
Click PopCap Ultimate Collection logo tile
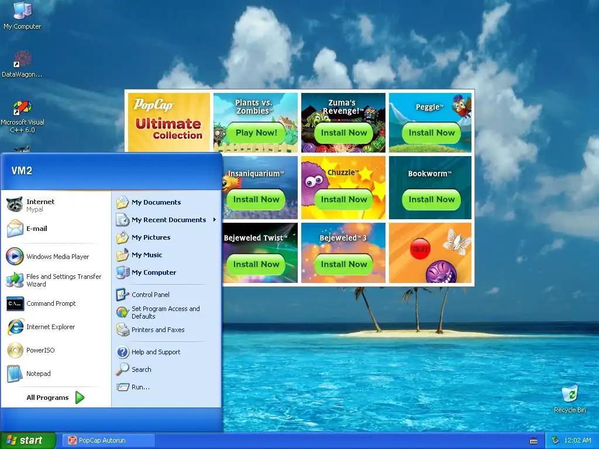(x=169, y=122)
